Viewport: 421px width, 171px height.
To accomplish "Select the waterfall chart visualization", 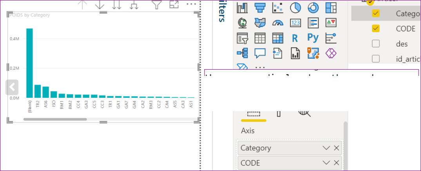I will click(x=242, y=8).
